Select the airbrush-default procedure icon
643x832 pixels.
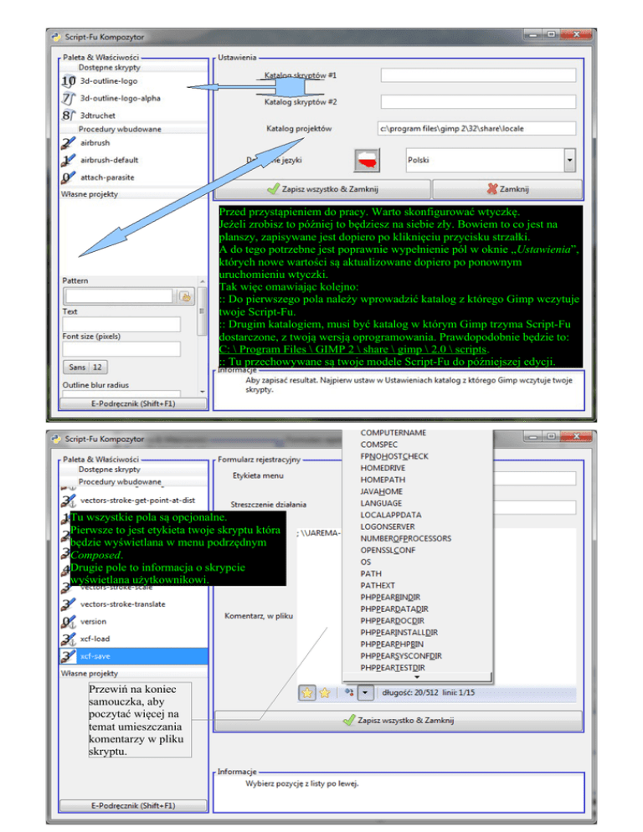[69, 160]
